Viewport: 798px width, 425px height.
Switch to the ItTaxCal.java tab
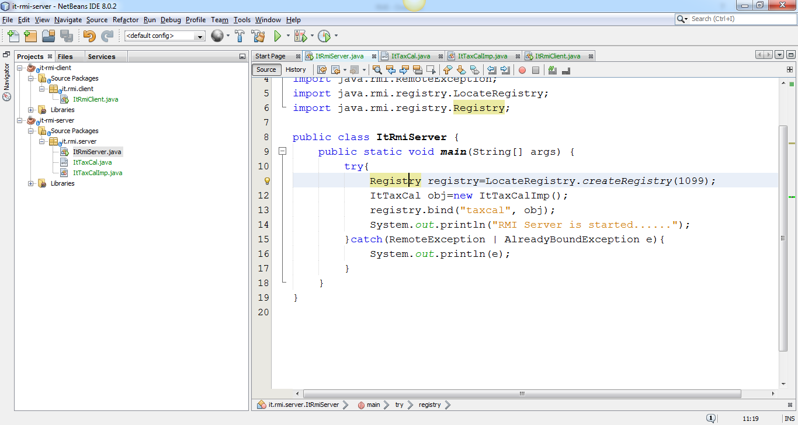(x=411, y=56)
